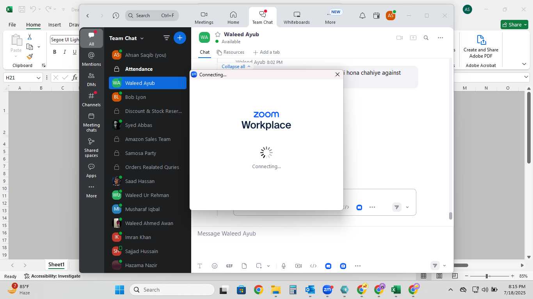Screen dimensions: 533x299
Task: Attach a file in message bar
Action: (244, 266)
